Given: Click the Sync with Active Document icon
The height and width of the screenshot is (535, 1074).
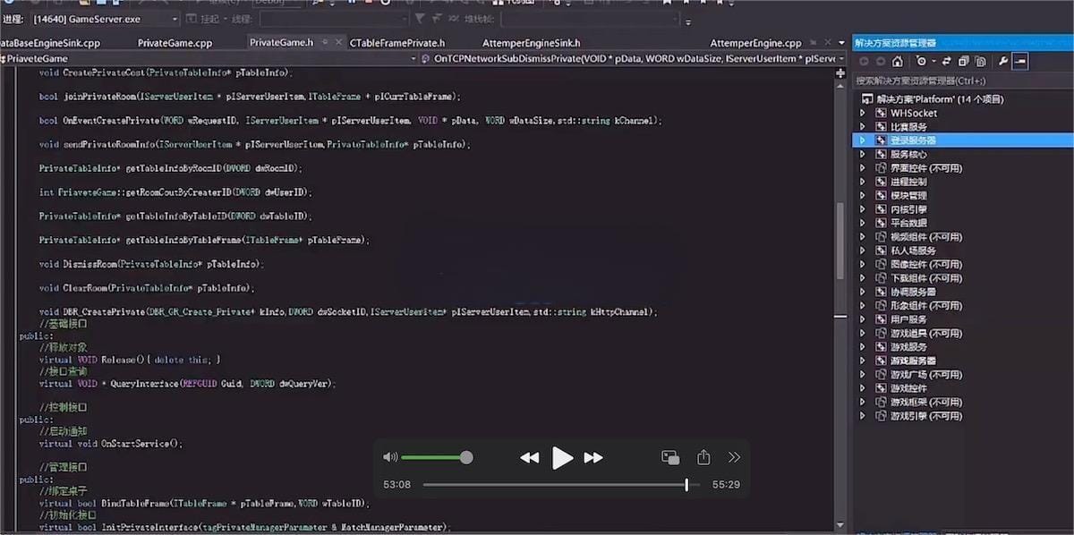Looking at the screenshot, I should pyautogui.click(x=945, y=62).
